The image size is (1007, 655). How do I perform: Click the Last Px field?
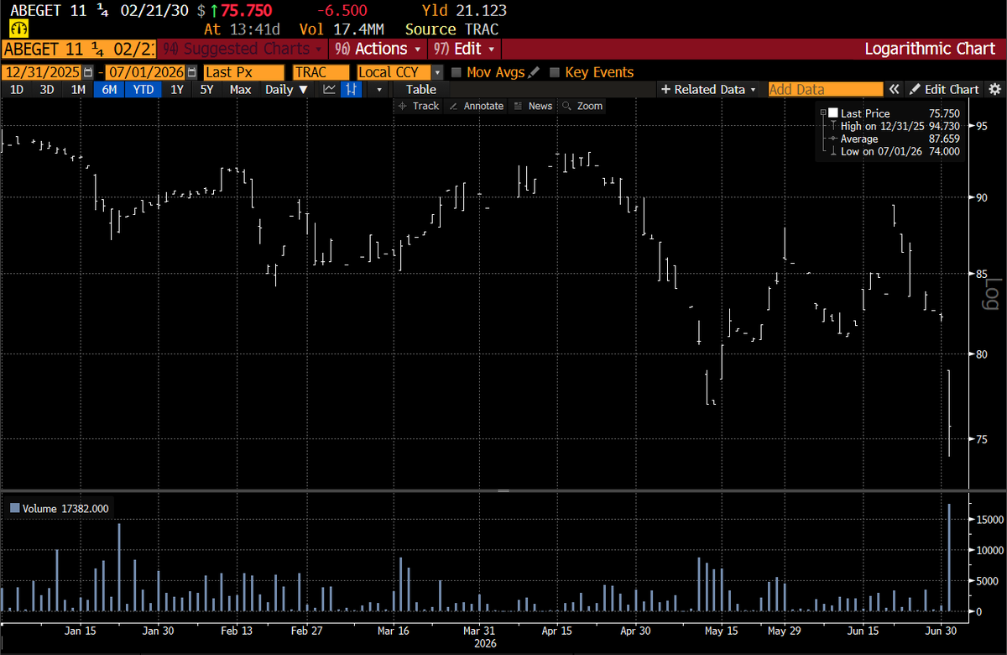pyautogui.click(x=244, y=73)
